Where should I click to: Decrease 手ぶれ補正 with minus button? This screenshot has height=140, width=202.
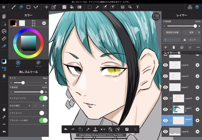[x=36, y=106]
